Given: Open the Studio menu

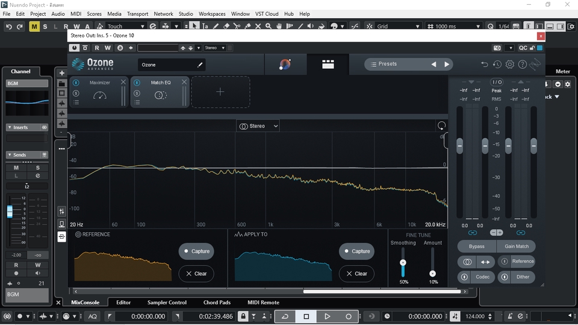Looking at the screenshot, I should [x=186, y=14].
